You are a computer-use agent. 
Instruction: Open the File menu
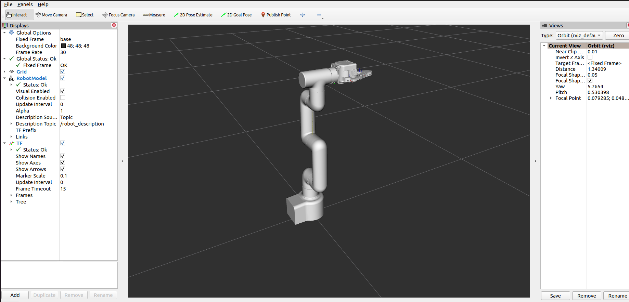(x=8, y=4)
